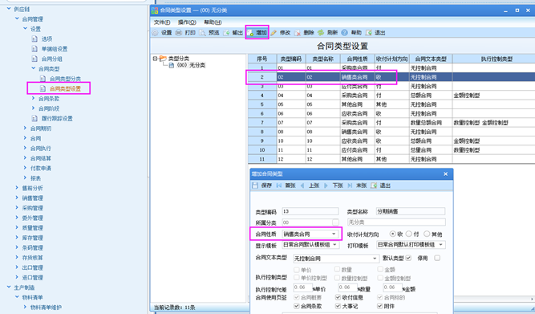Image resolution: width=535 pixels, height=314 pixels.
Task: Click the 选项 document icon in the sidebar
Action: click(34, 39)
